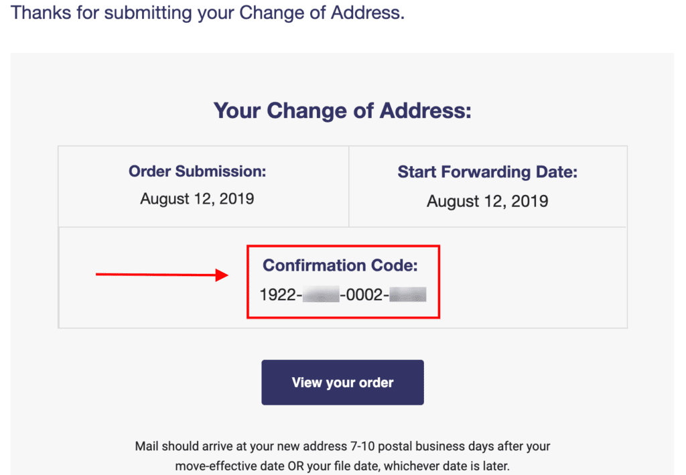Click the divider between the two date cells
The width and height of the screenshot is (686, 475).
[x=349, y=186]
